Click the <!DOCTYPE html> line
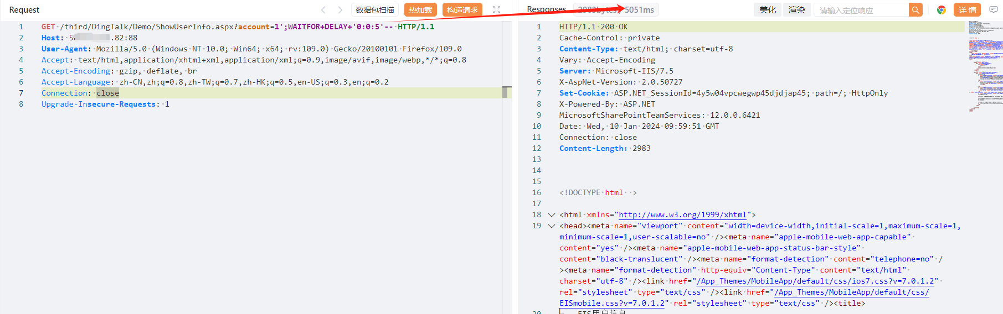Viewport: 1003px width, 314px height. click(598, 192)
